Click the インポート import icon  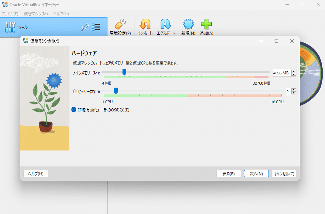[145, 24]
